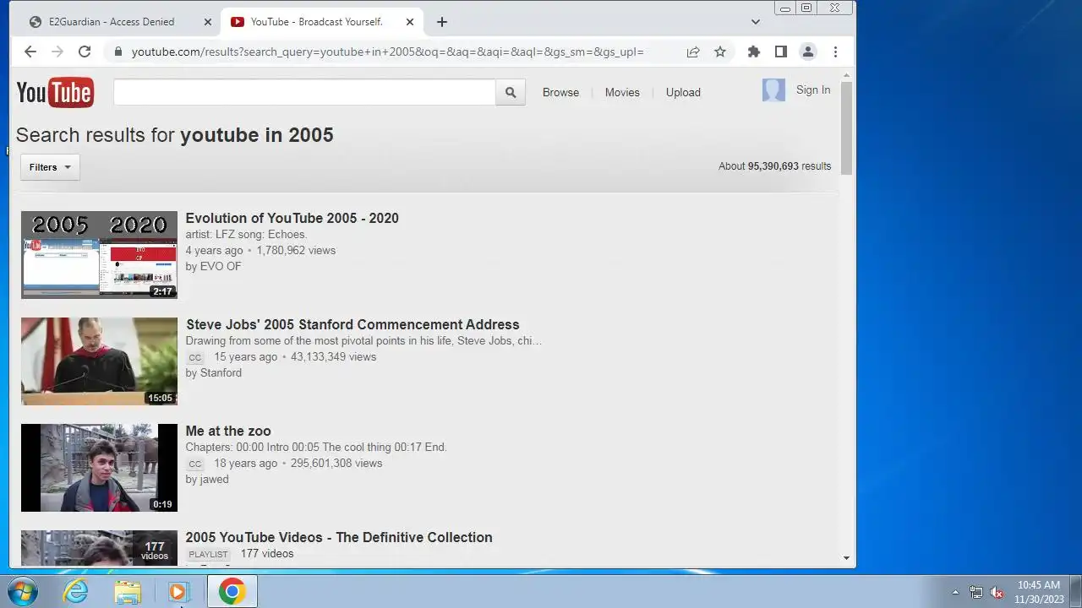Click the page scrollbar down arrow
The width and height of the screenshot is (1082, 608).
(x=847, y=557)
